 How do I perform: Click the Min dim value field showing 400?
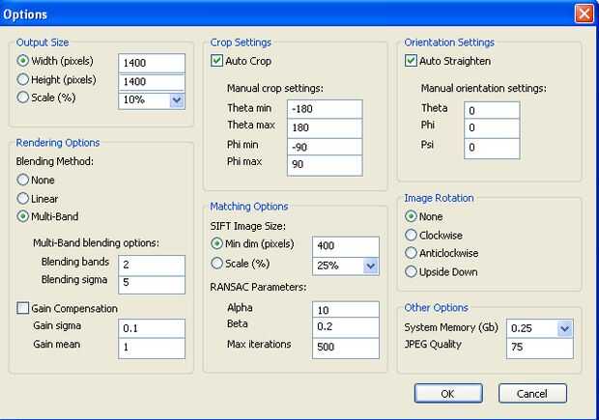(x=346, y=246)
